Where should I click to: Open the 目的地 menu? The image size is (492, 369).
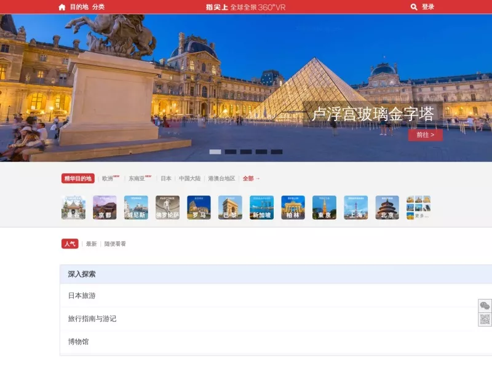click(79, 7)
